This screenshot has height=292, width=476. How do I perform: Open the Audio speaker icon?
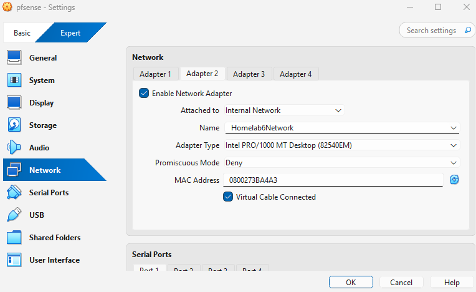tap(14, 147)
